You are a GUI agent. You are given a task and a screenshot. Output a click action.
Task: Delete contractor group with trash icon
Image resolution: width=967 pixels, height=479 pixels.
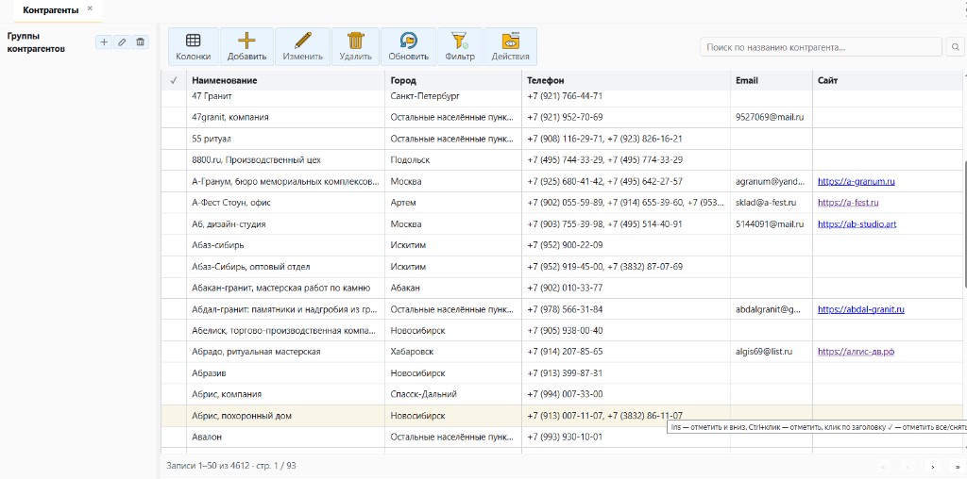141,41
